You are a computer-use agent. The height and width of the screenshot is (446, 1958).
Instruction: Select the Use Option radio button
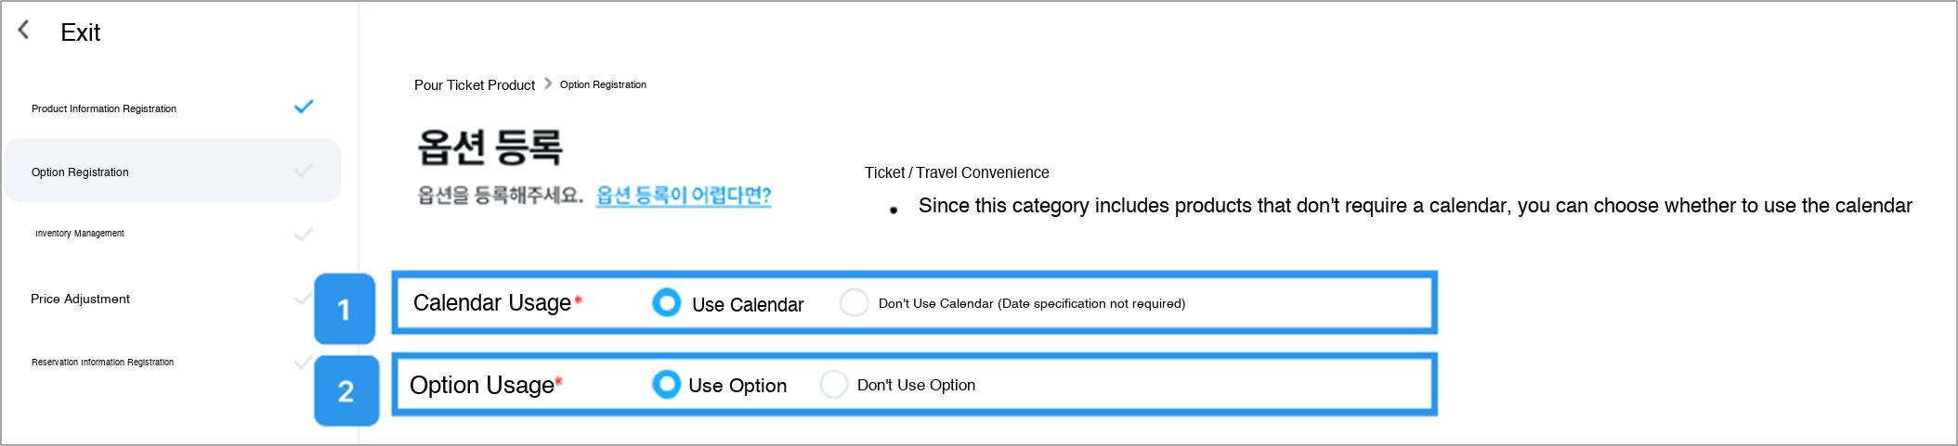pos(667,384)
